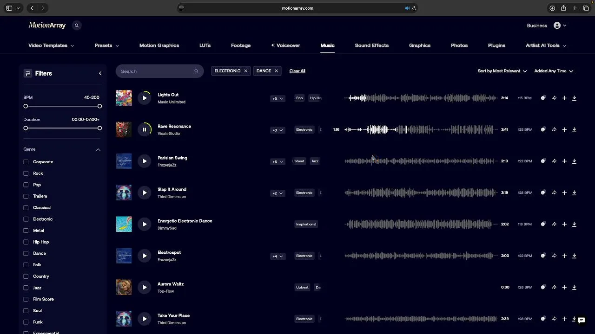595x334 pixels.
Task: Check the Trailers genre box
Action: [x=26, y=196]
